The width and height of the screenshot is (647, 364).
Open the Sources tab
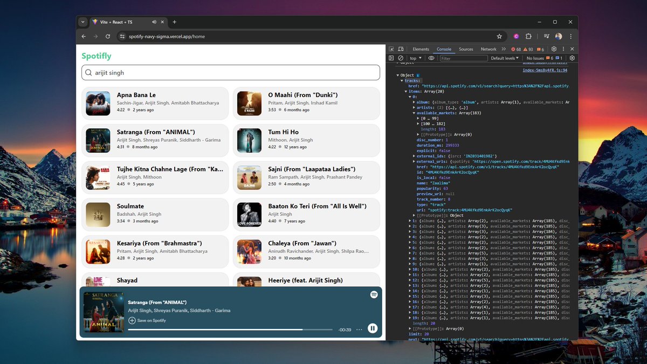tap(466, 49)
